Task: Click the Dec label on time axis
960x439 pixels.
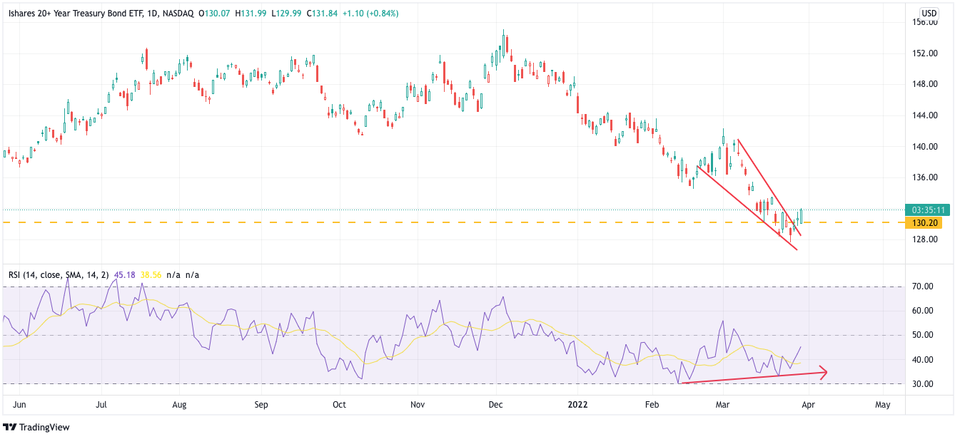Action: [495, 405]
